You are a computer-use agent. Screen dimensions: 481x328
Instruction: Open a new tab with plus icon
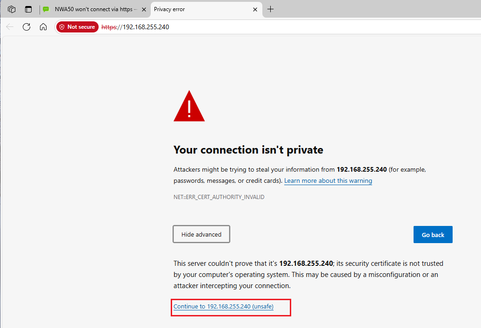(x=270, y=9)
